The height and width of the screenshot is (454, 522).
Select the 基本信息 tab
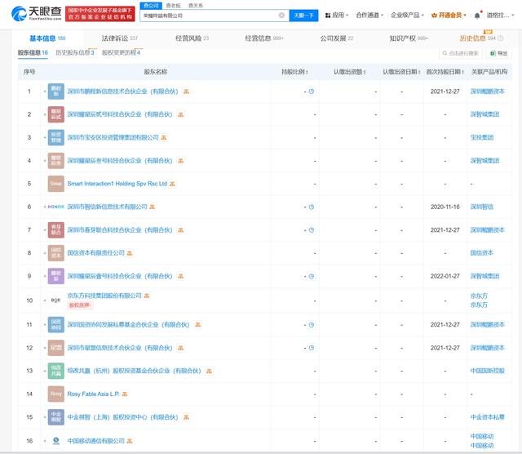click(x=47, y=38)
